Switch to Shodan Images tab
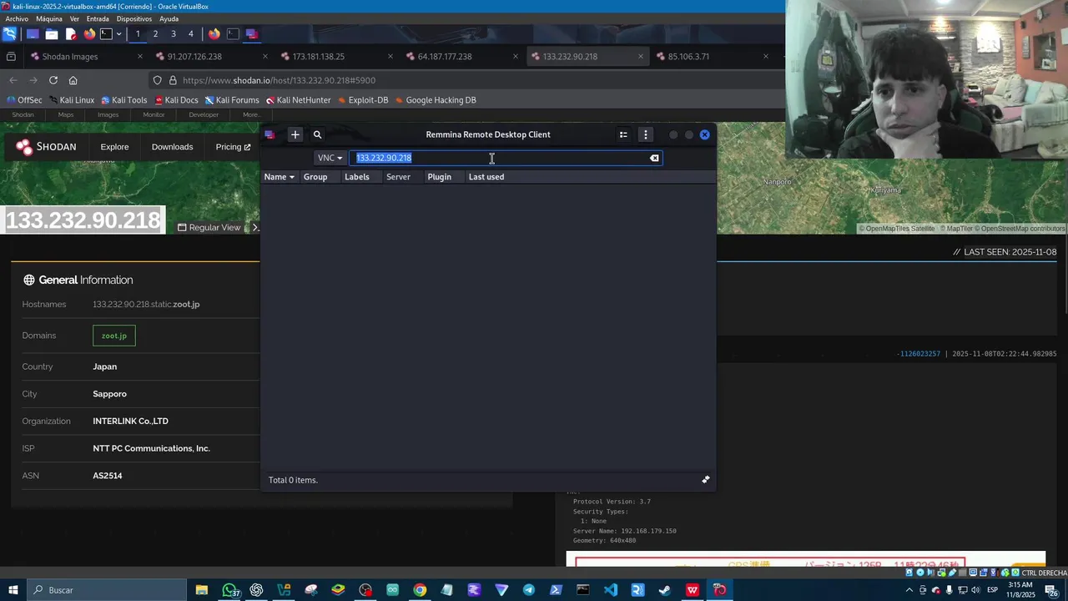This screenshot has width=1068, height=601. coord(84,57)
